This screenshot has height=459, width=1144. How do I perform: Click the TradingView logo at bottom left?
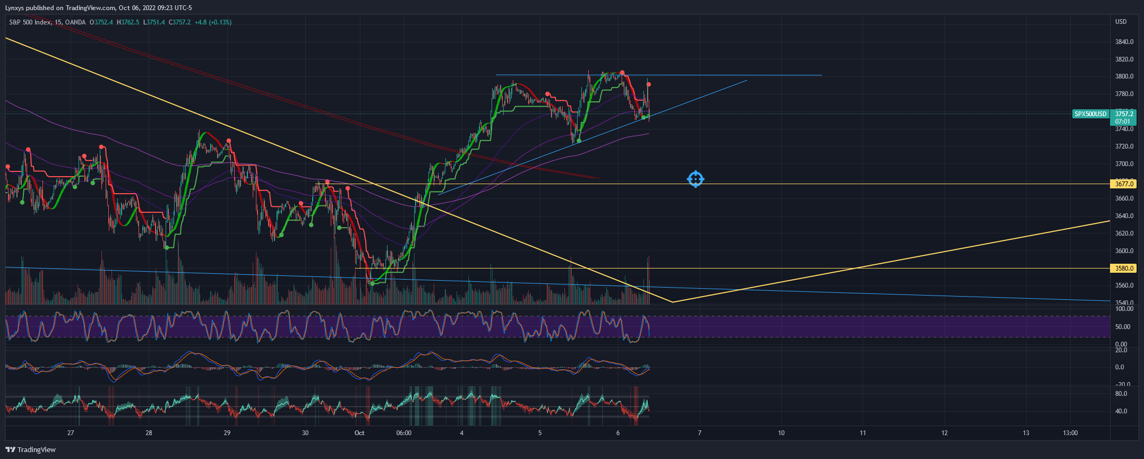(x=30, y=449)
